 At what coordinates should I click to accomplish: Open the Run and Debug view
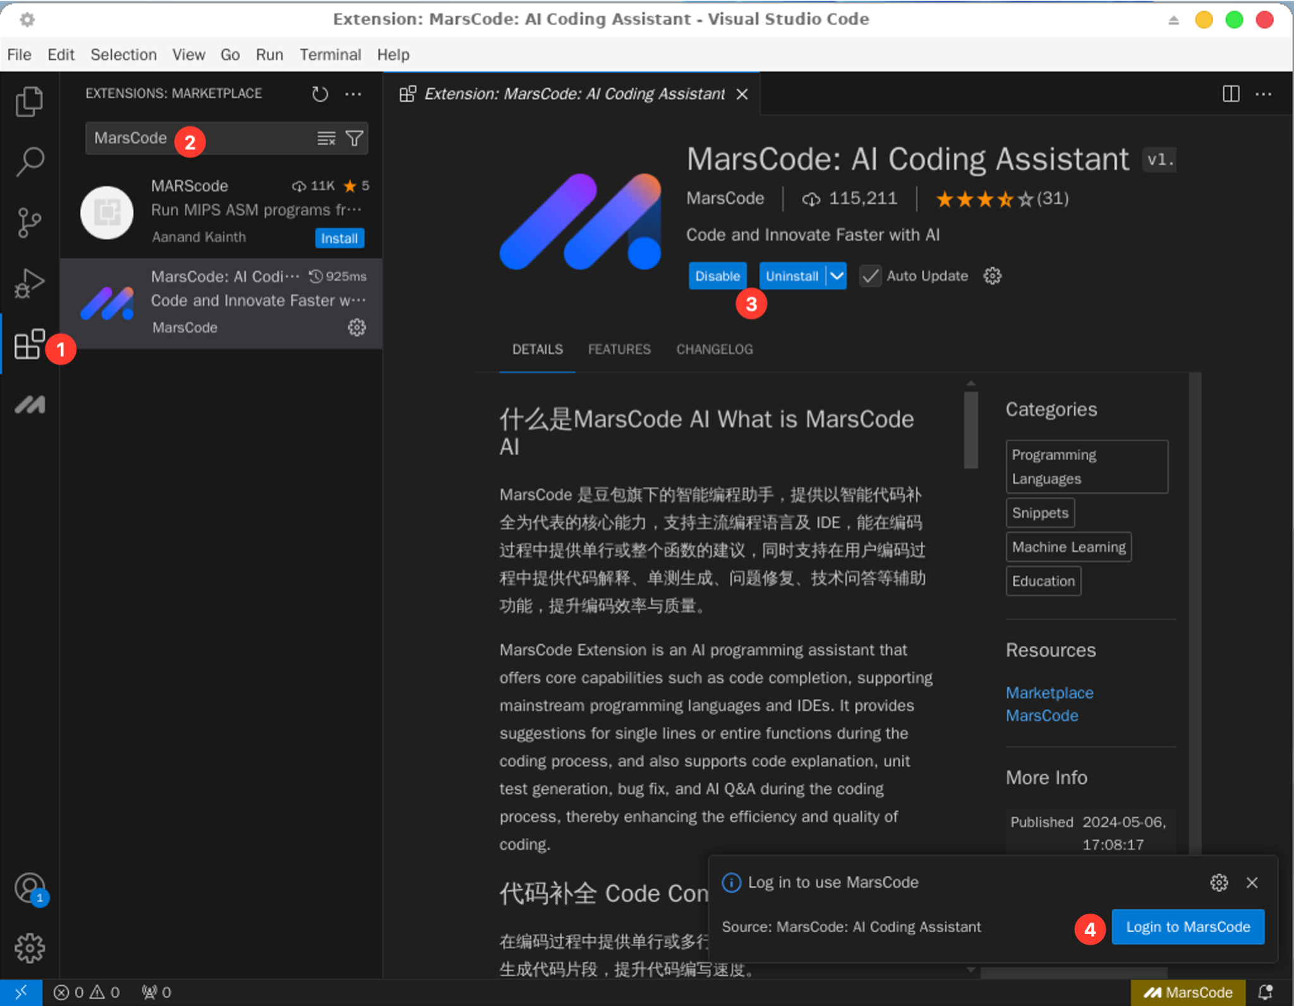[x=28, y=284]
